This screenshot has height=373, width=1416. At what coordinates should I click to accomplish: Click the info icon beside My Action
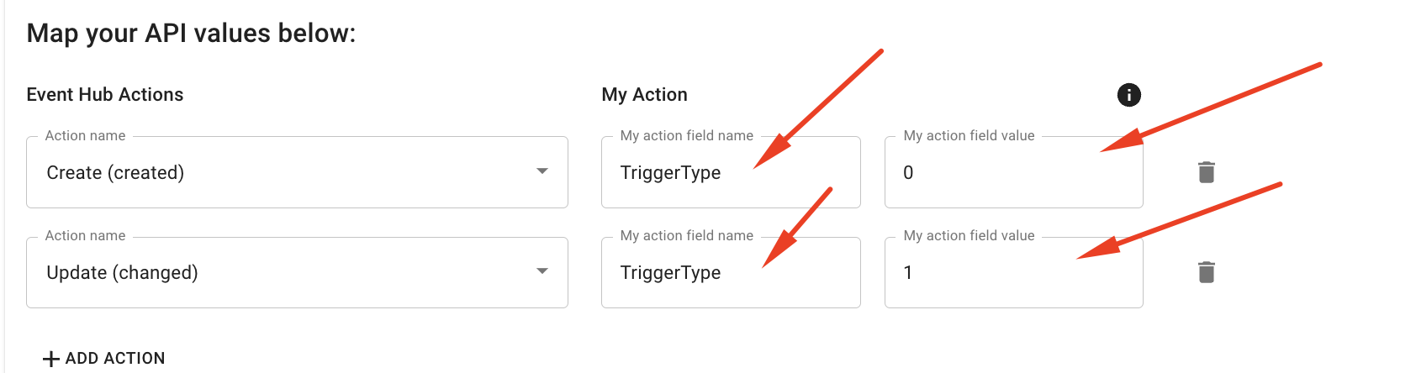click(x=1128, y=95)
